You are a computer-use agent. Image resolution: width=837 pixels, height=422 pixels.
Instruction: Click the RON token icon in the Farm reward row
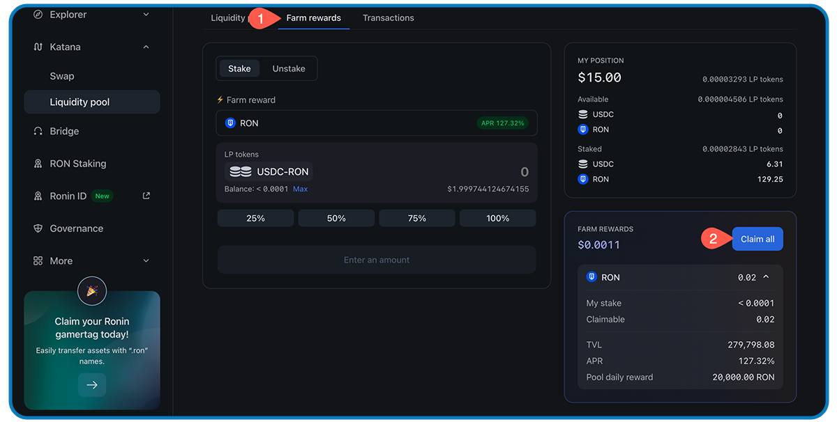[230, 123]
